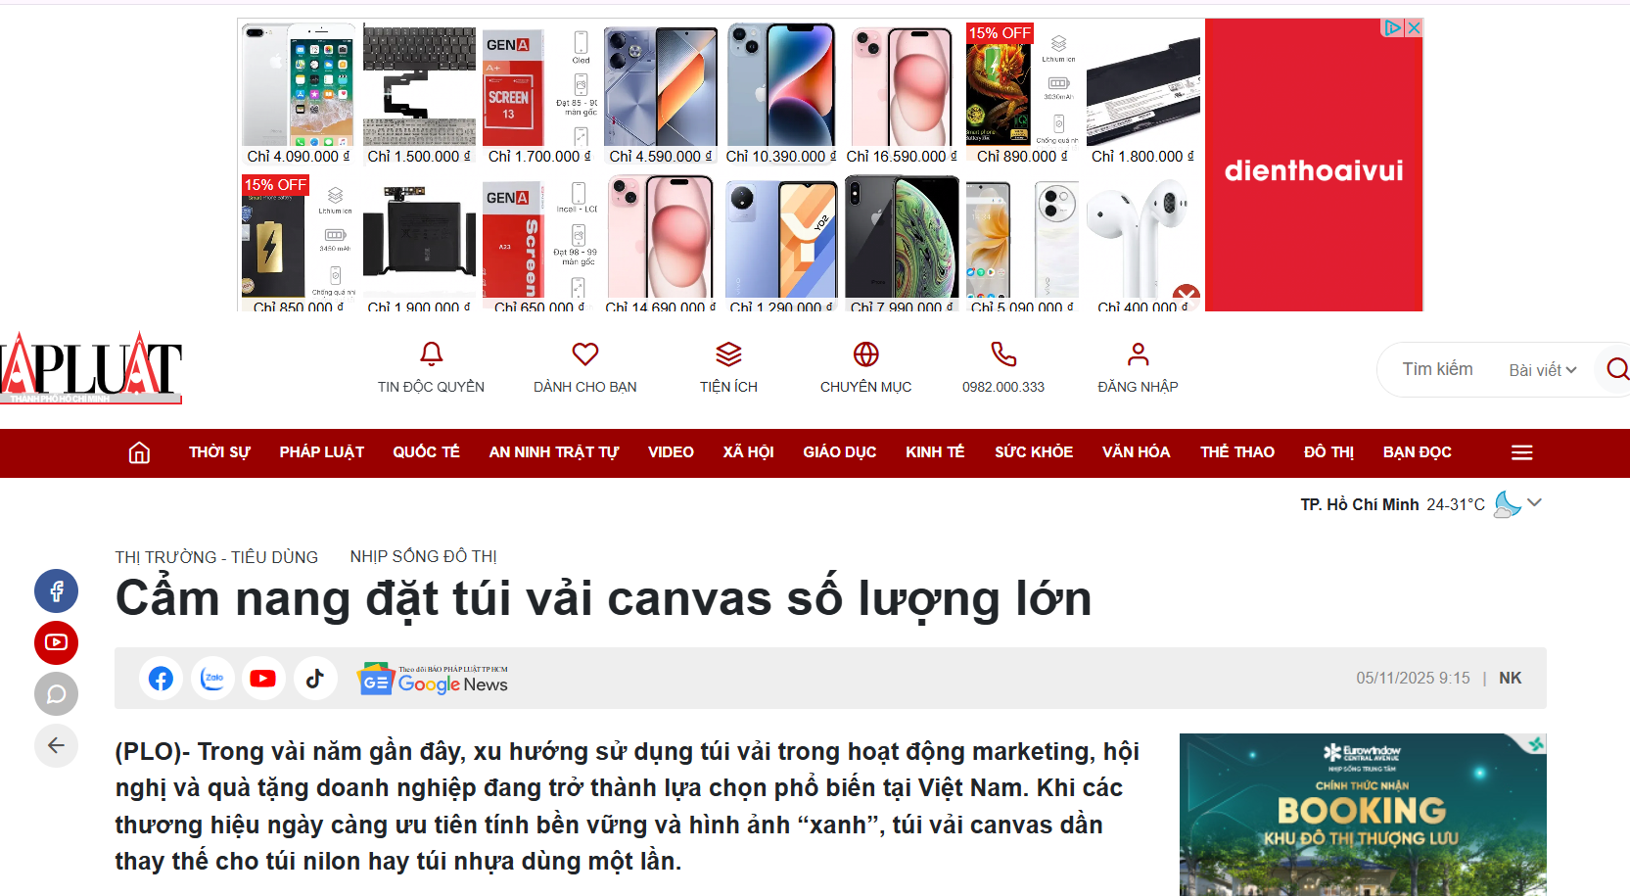Open the Tin Độc Quyền bell icon
1630x896 pixels.
pyautogui.click(x=431, y=354)
